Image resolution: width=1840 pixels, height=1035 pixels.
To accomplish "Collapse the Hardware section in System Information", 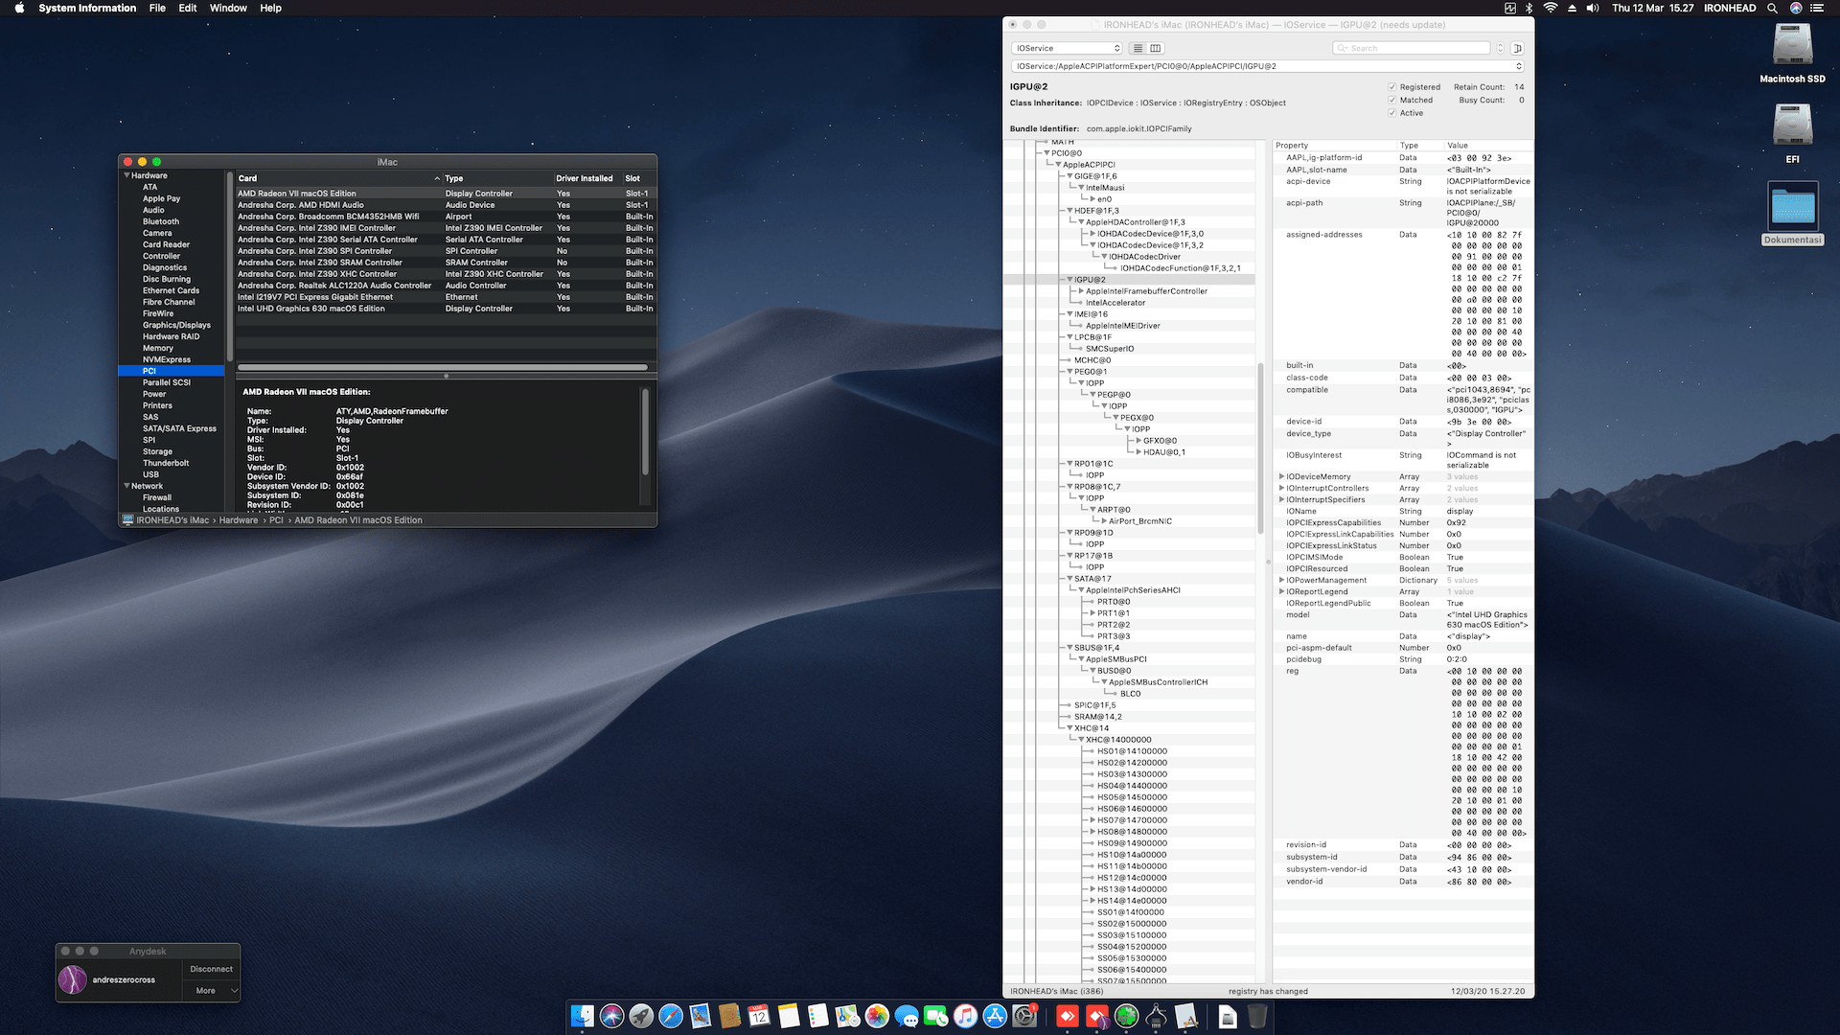I will click(126, 175).
